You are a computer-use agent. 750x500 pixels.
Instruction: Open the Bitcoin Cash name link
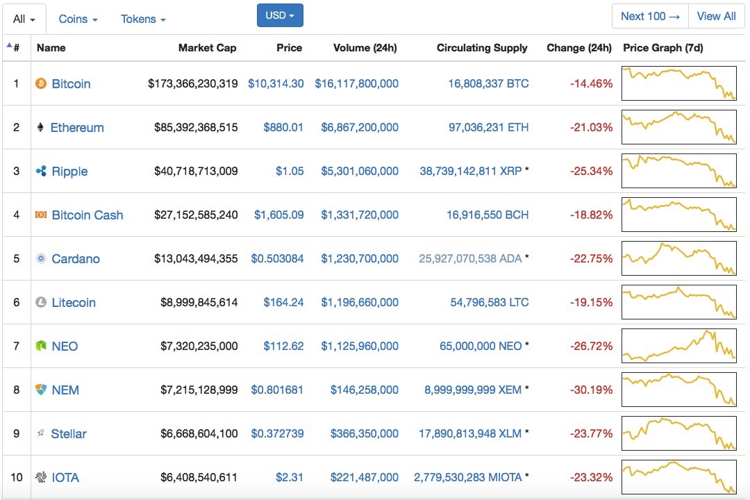pyautogui.click(x=87, y=215)
